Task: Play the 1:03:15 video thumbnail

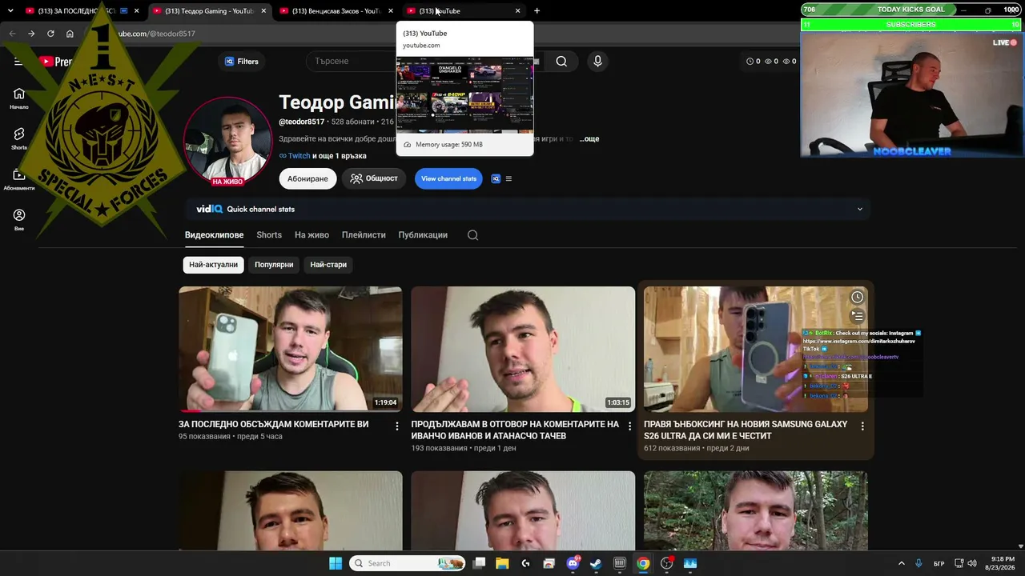Action: [x=523, y=349]
